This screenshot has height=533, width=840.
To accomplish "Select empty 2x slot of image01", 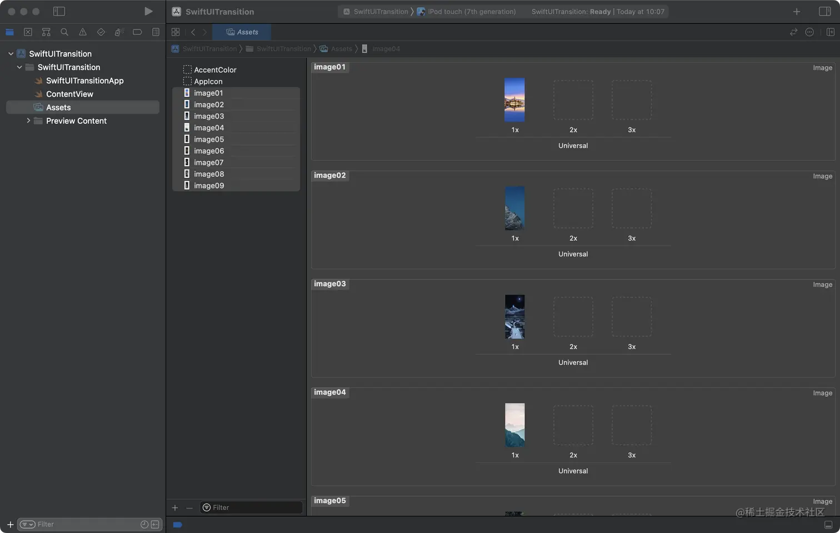I will point(573,100).
